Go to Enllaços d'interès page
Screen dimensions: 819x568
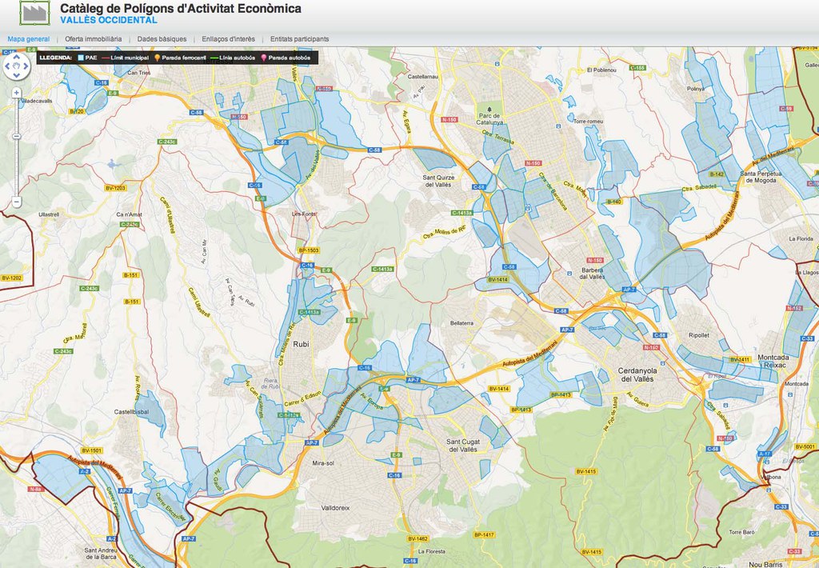229,38
